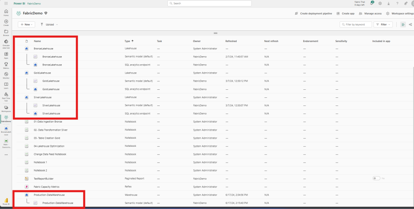Show more sidebar items via ellipsis
Viewport: 414px width, 209px height.
(6, 155)
